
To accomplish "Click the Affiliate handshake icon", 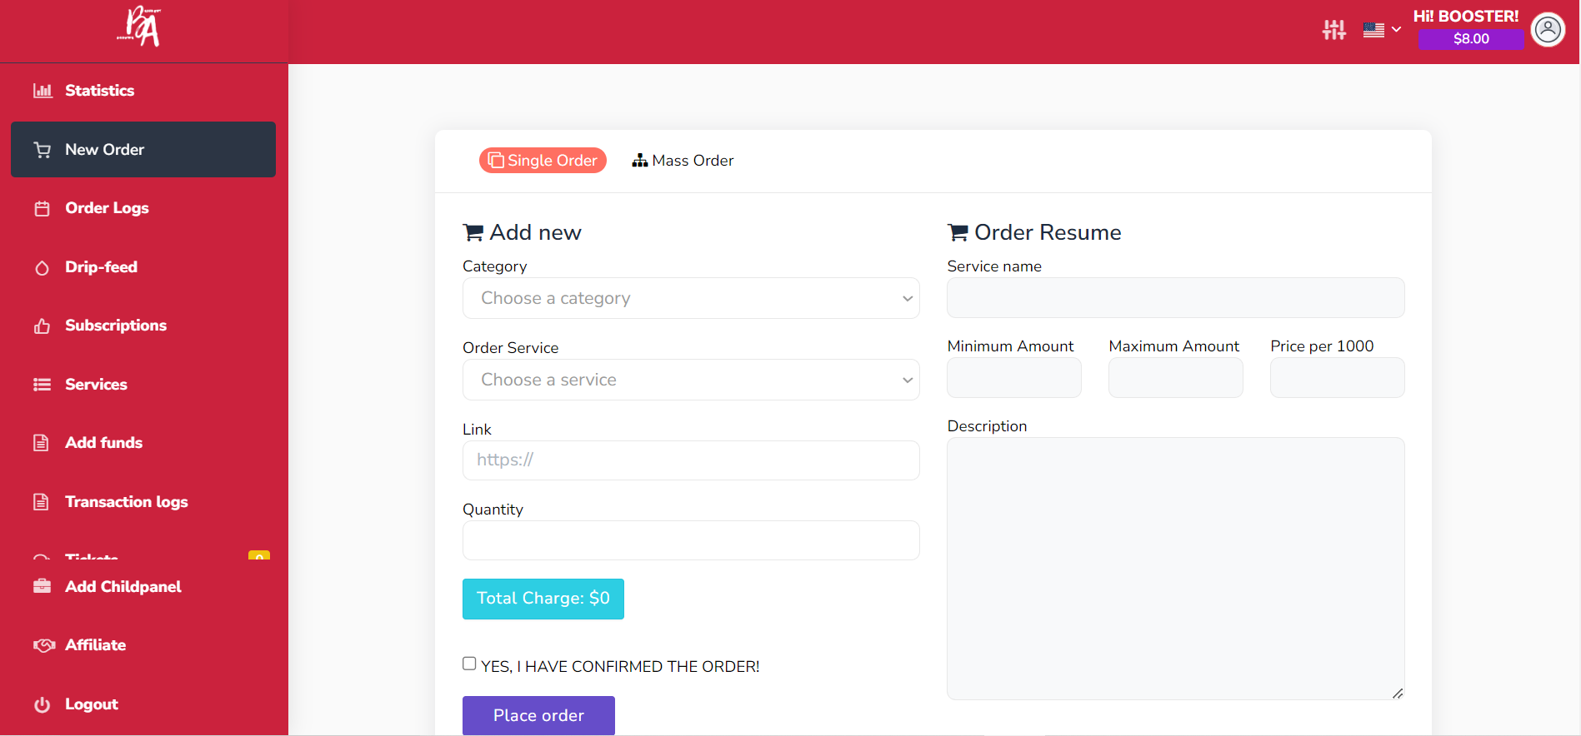I will pyautogui.click(x=43, y=645).
